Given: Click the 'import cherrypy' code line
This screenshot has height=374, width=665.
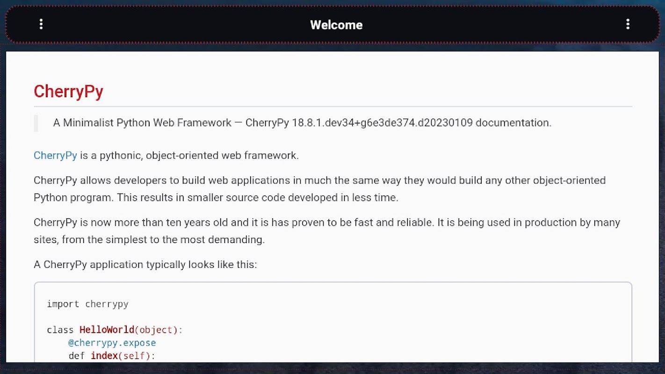Looking at the screenshot, I should [87, 304].
